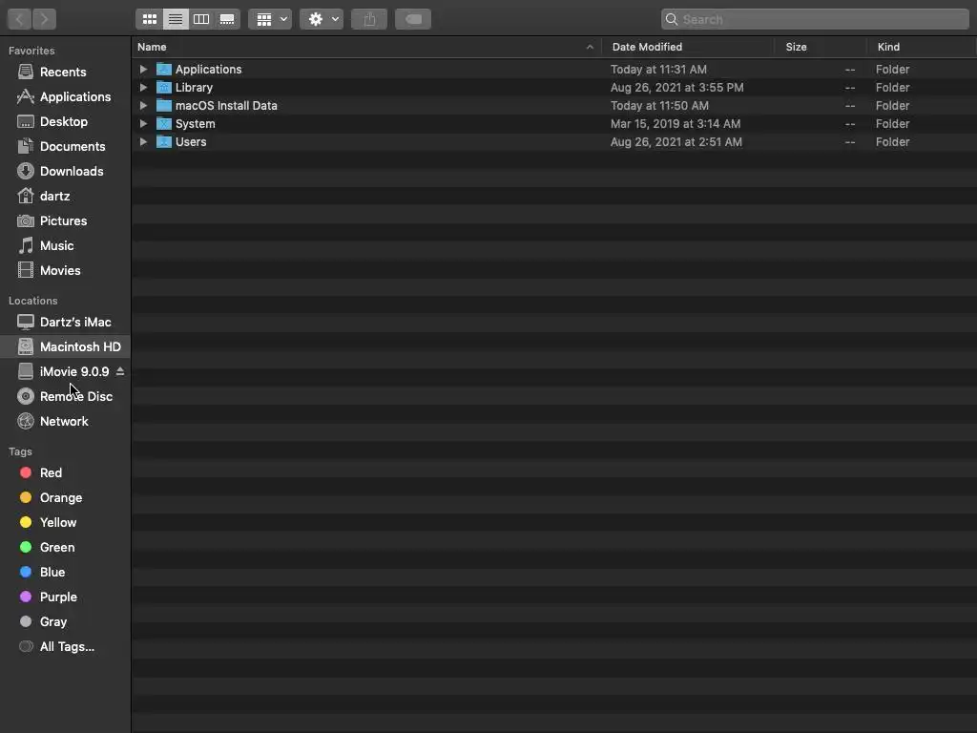Select the 'Mar 15, 2019 at 3:14 AM' cell
Image resolution: width=977 pixels, height=733 pixels.
point(676,123)
